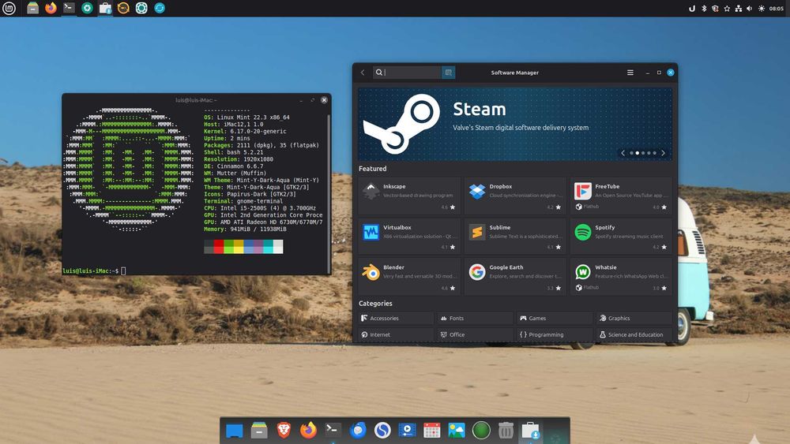The width and height of the screenshot is (790, 444).
Task: Show desktop via blue dock icon
Action: [235, 431]
